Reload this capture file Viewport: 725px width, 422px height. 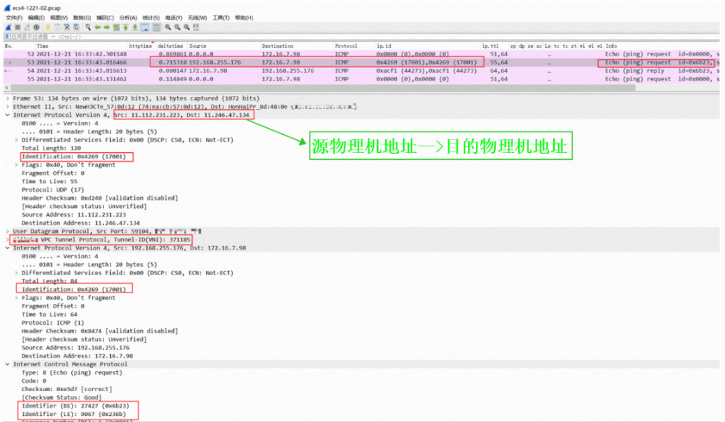pyautogui.click(x=77, y=28)
